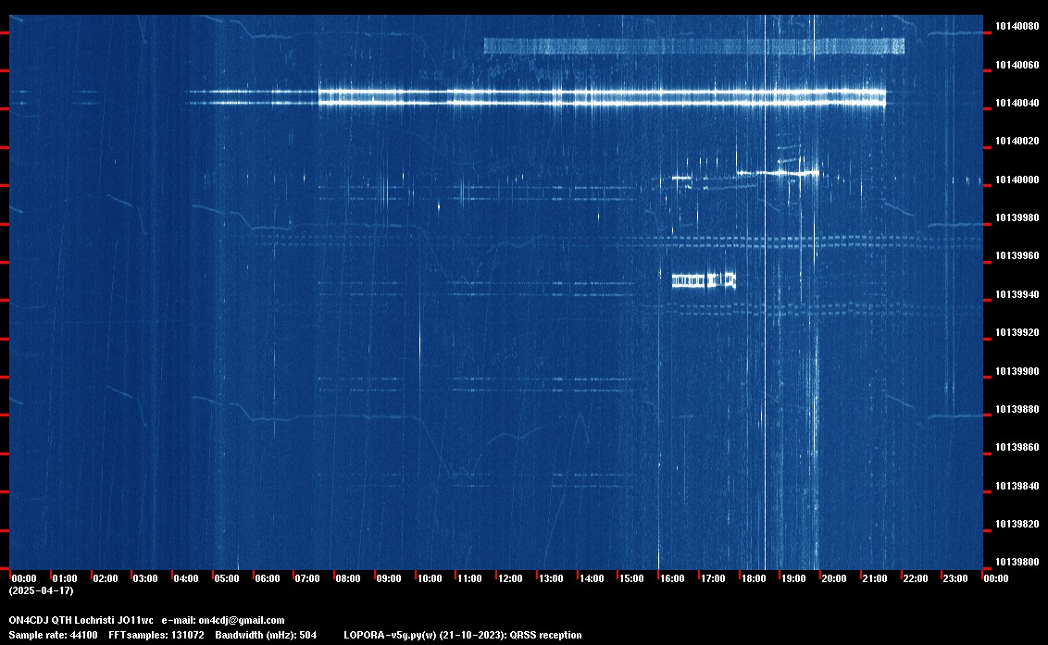The image size is (1048, 645).
Task: Click the 09:00 time axis label
Action: click(x=388, y=578)
